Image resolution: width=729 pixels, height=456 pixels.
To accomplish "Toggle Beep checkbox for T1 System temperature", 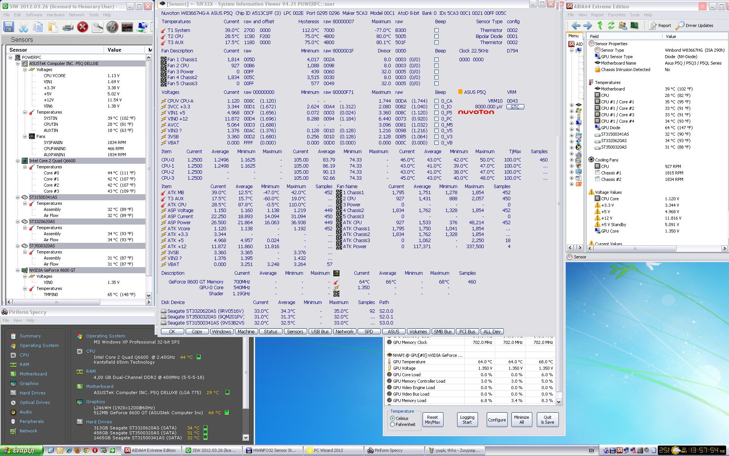I will 436,30.
